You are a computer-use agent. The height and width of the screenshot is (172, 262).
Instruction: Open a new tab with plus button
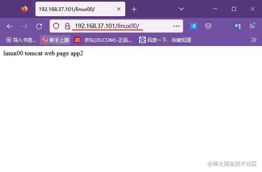[x=134, y=9]
